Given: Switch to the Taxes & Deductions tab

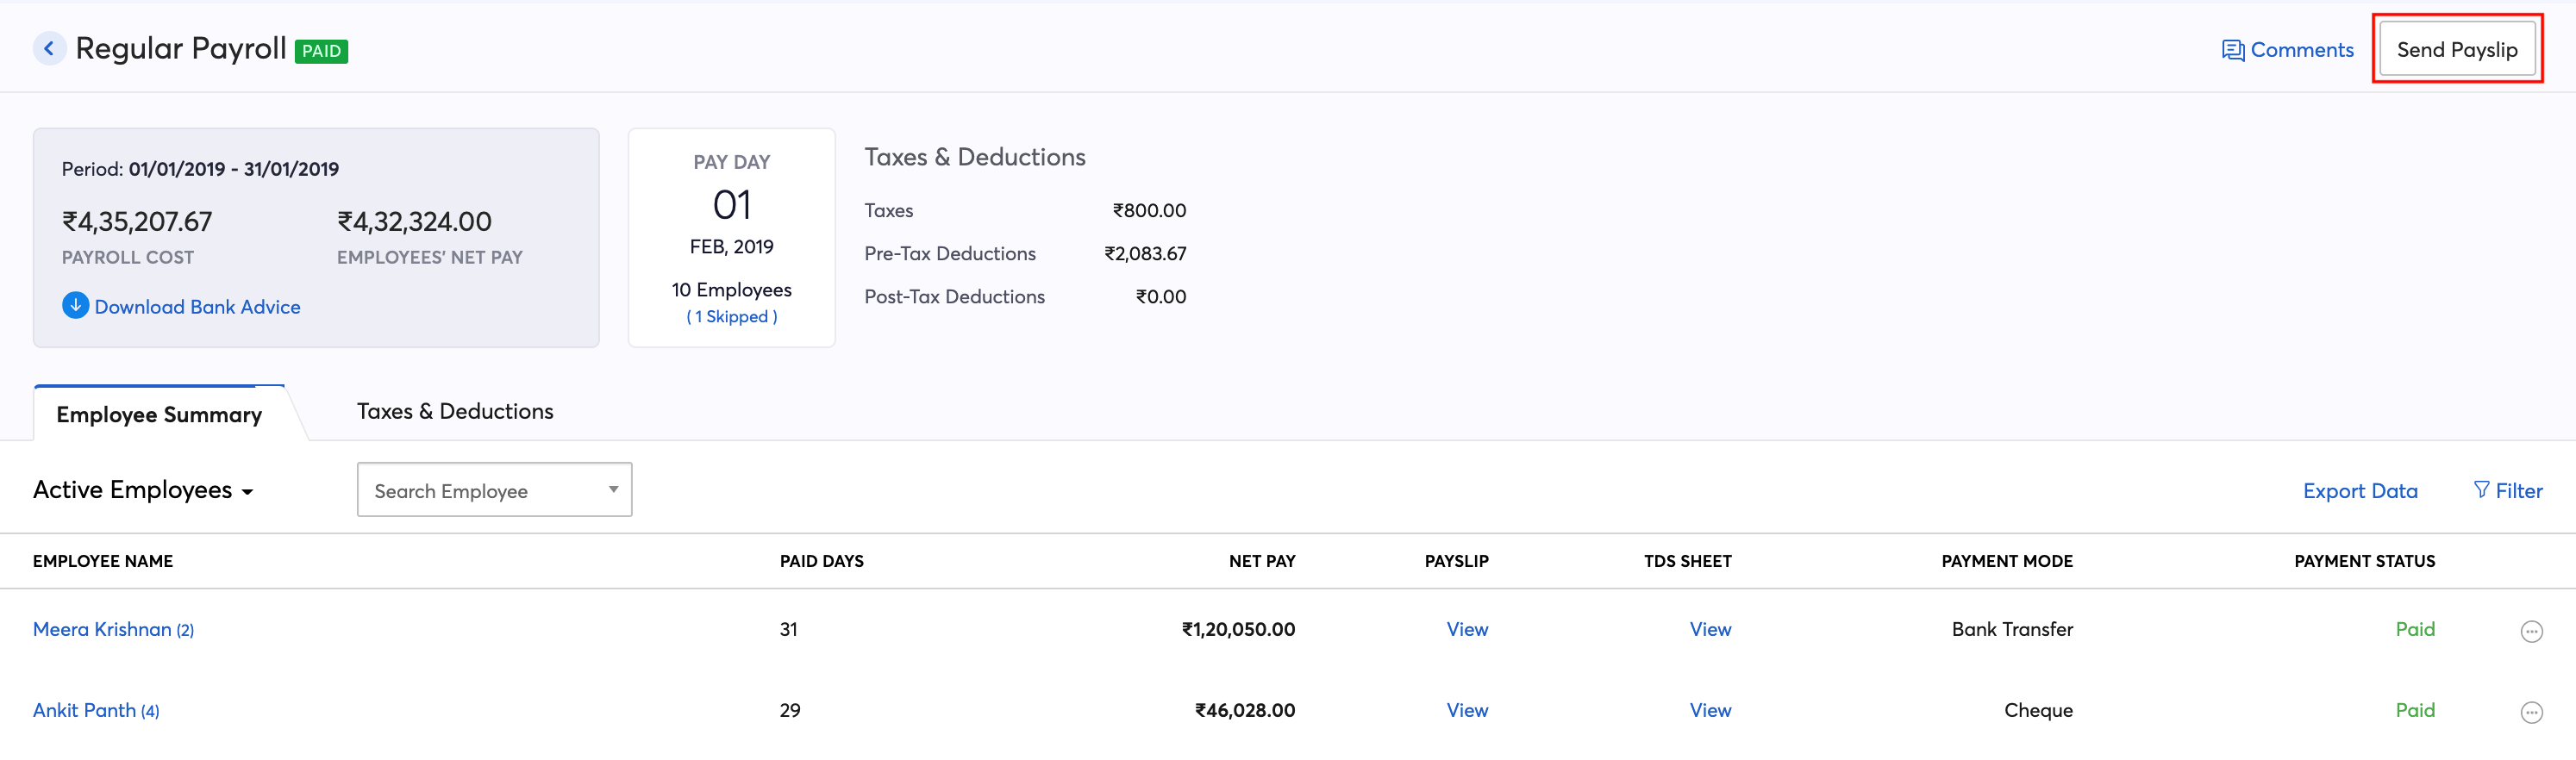Looking at the screenshot, I should pos(455,411).
